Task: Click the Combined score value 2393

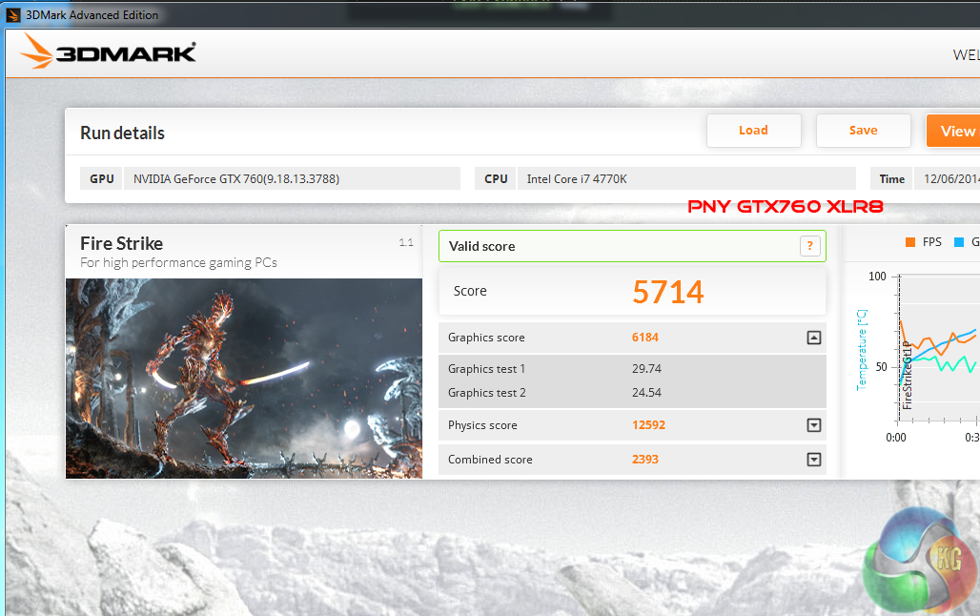Action: pyautogui.click(x=645, y=459)
